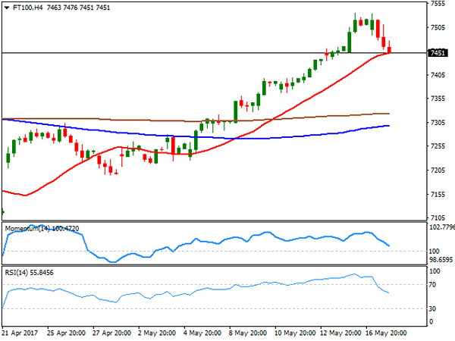
Task: Click the RSI scale 0 label
Action: [x=431, y=321]
